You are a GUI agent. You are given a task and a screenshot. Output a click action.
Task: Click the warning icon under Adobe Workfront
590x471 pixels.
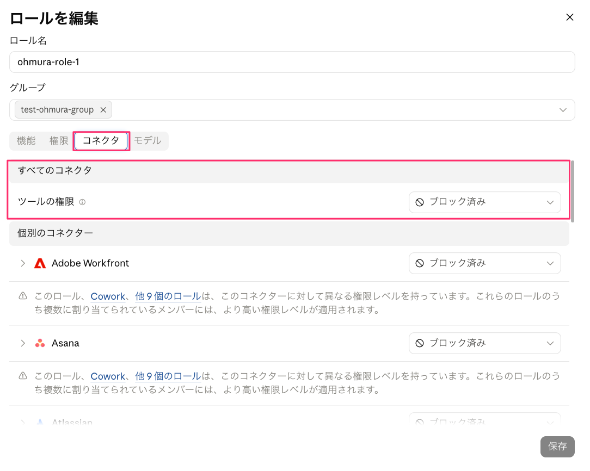(23, 296)
